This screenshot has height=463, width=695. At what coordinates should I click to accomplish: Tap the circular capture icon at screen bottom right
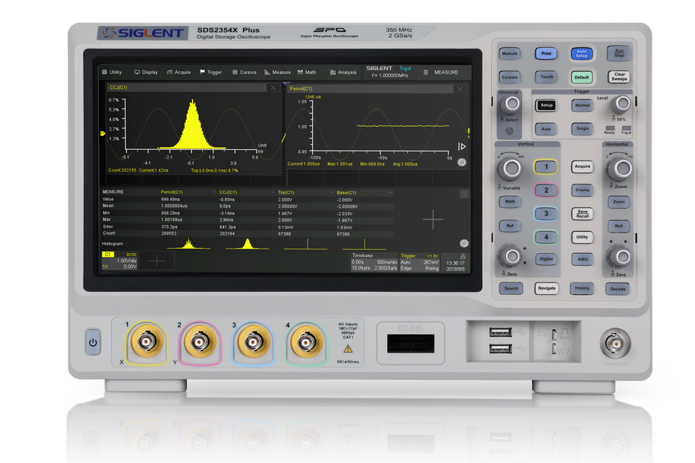pyautogui.click(x=464, y=242)
